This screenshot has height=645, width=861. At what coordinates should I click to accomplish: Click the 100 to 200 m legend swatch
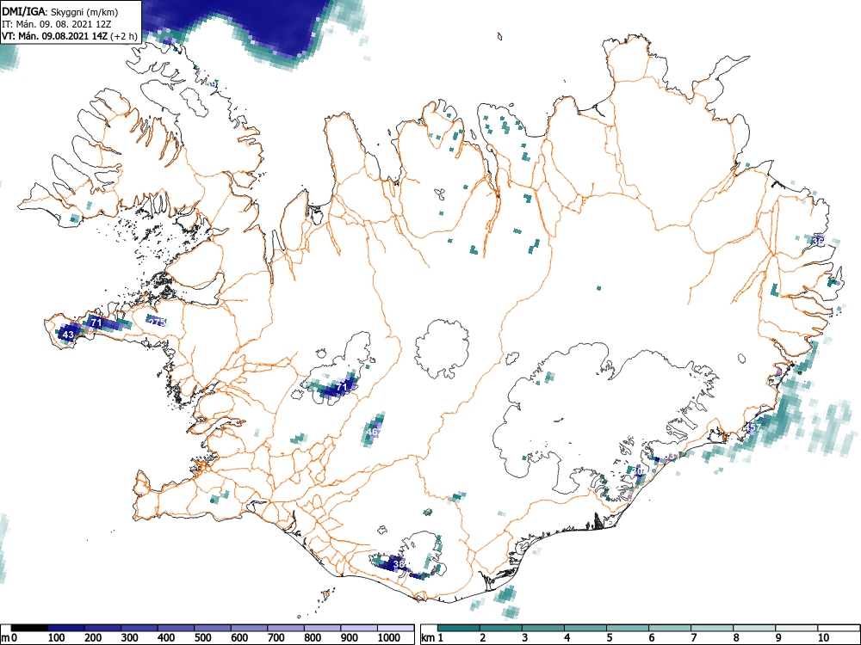click(x=66, y=628)
